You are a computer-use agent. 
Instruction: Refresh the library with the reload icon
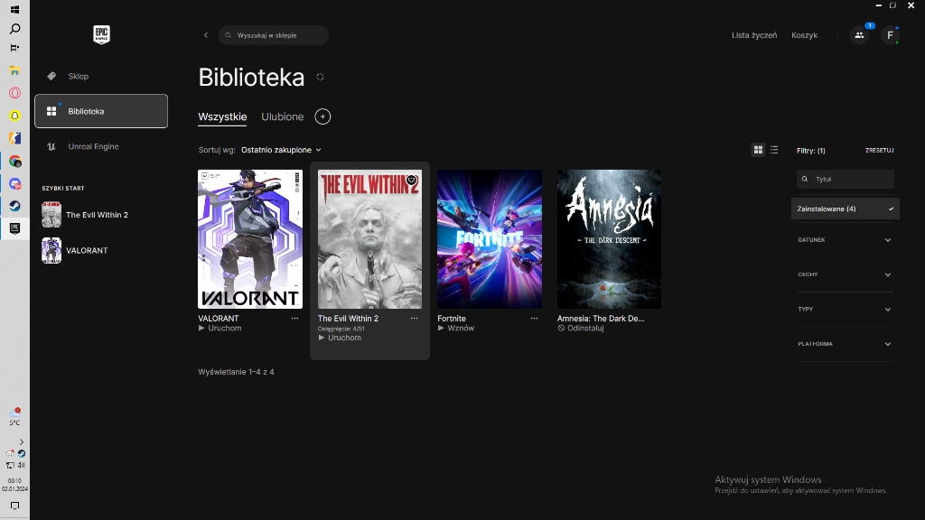point(320,77)
